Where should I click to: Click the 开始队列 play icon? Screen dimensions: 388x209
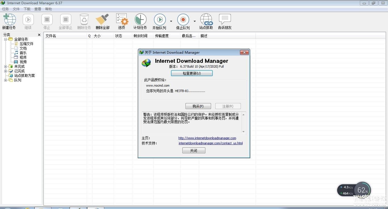(x=160, y=20)
